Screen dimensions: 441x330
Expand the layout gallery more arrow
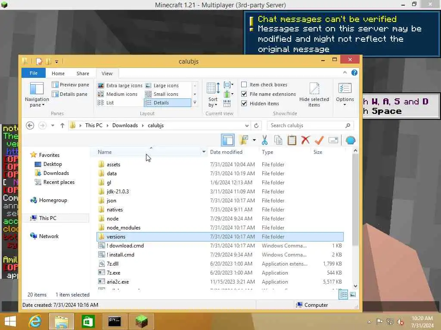tap(195, 103)
